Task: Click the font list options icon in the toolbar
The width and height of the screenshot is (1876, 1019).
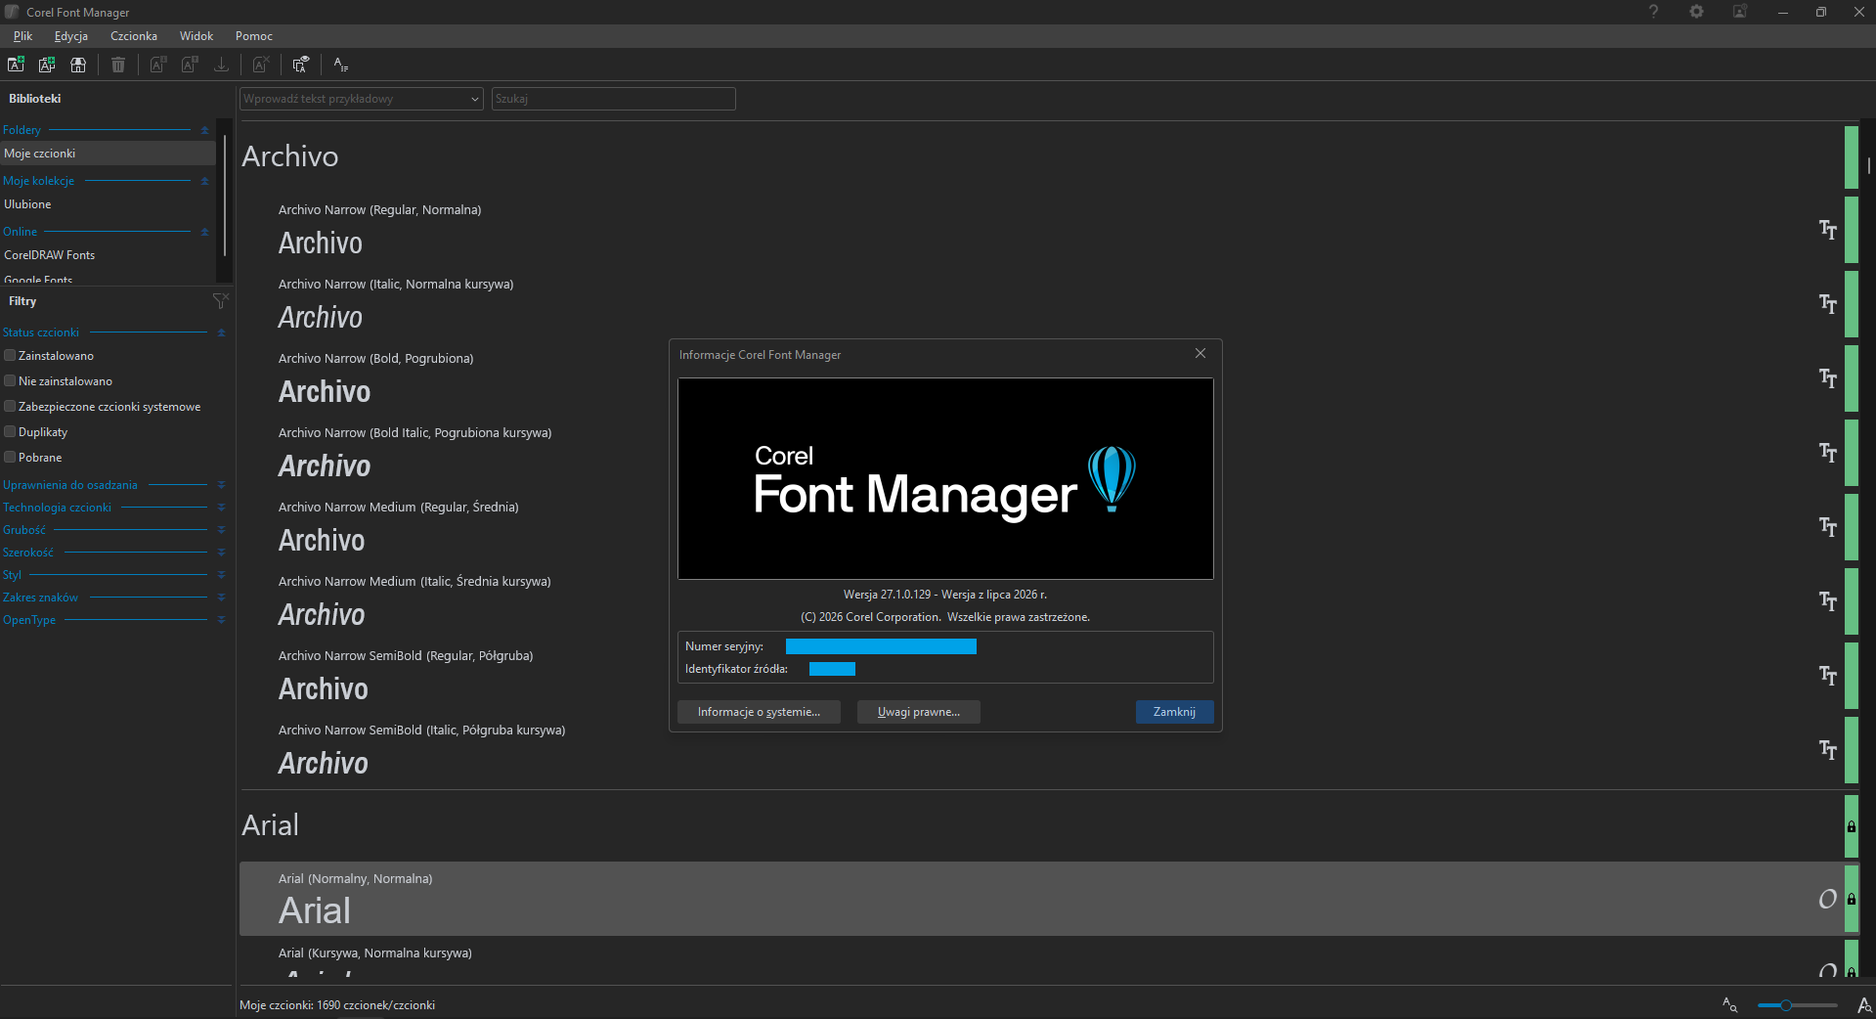Action: [x=340, y=65]
